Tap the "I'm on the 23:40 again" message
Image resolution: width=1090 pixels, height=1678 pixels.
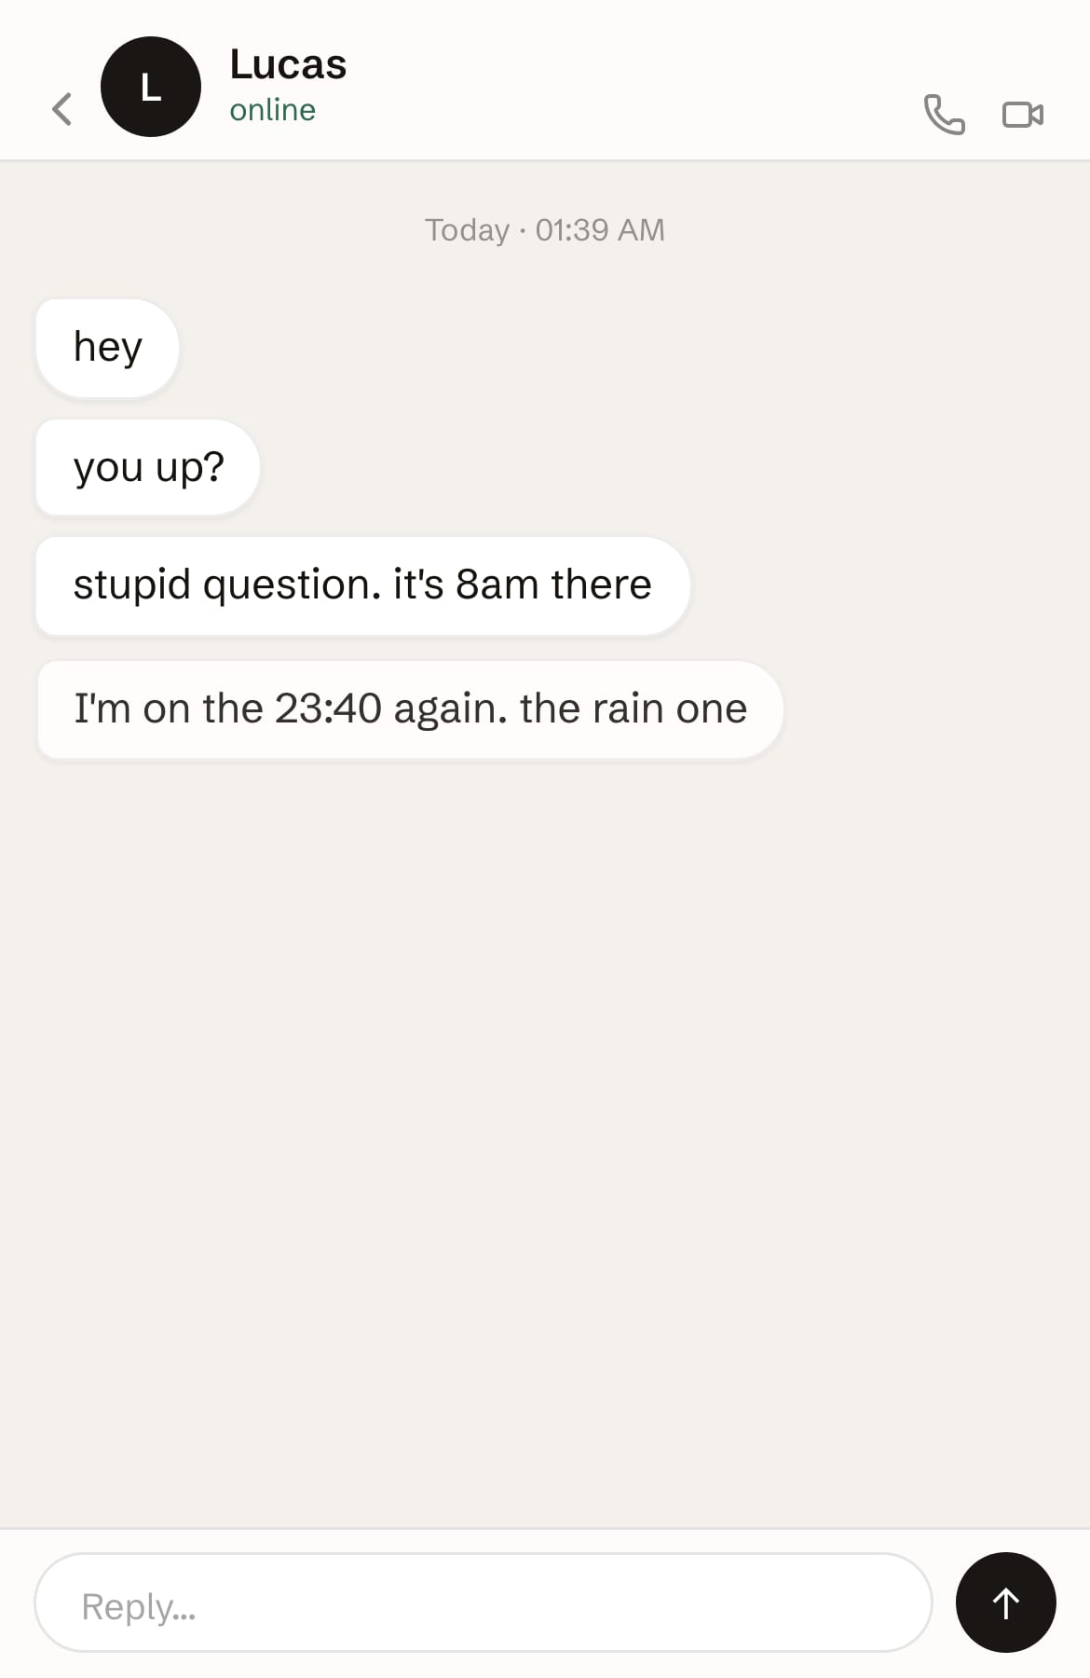coord(410,709)
